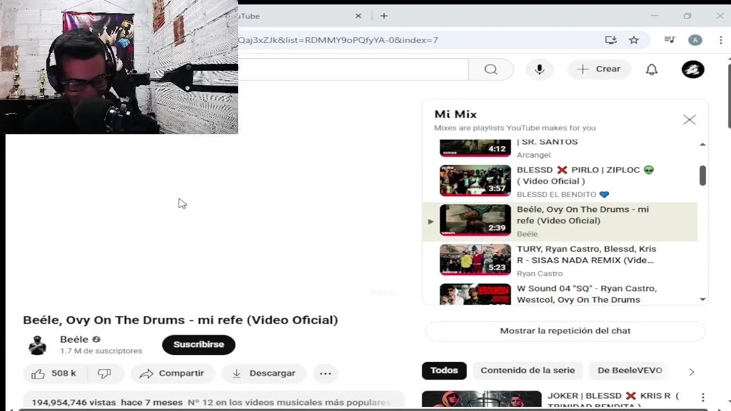Click the 1.7 M de suscriptores text

[x=101, y=351]
